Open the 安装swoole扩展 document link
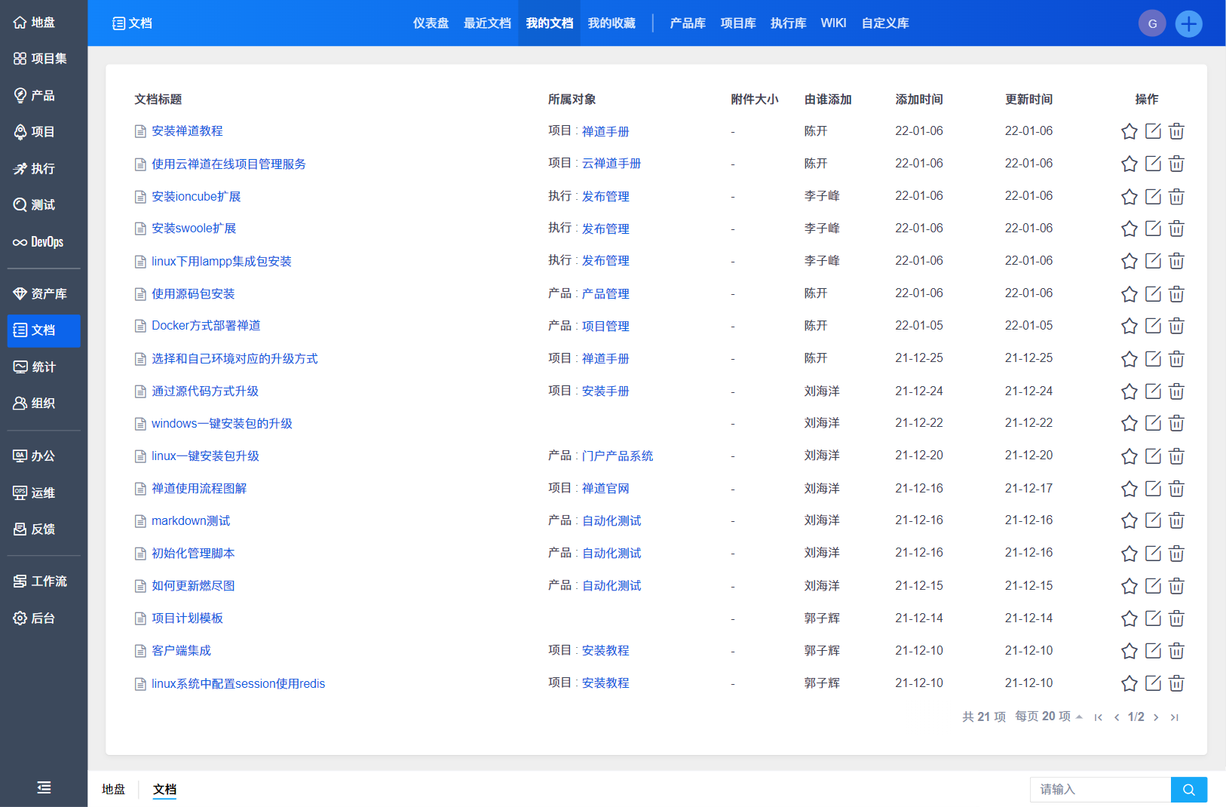The height and width of the screenshot is (807, 1226). tap(194, 229)
